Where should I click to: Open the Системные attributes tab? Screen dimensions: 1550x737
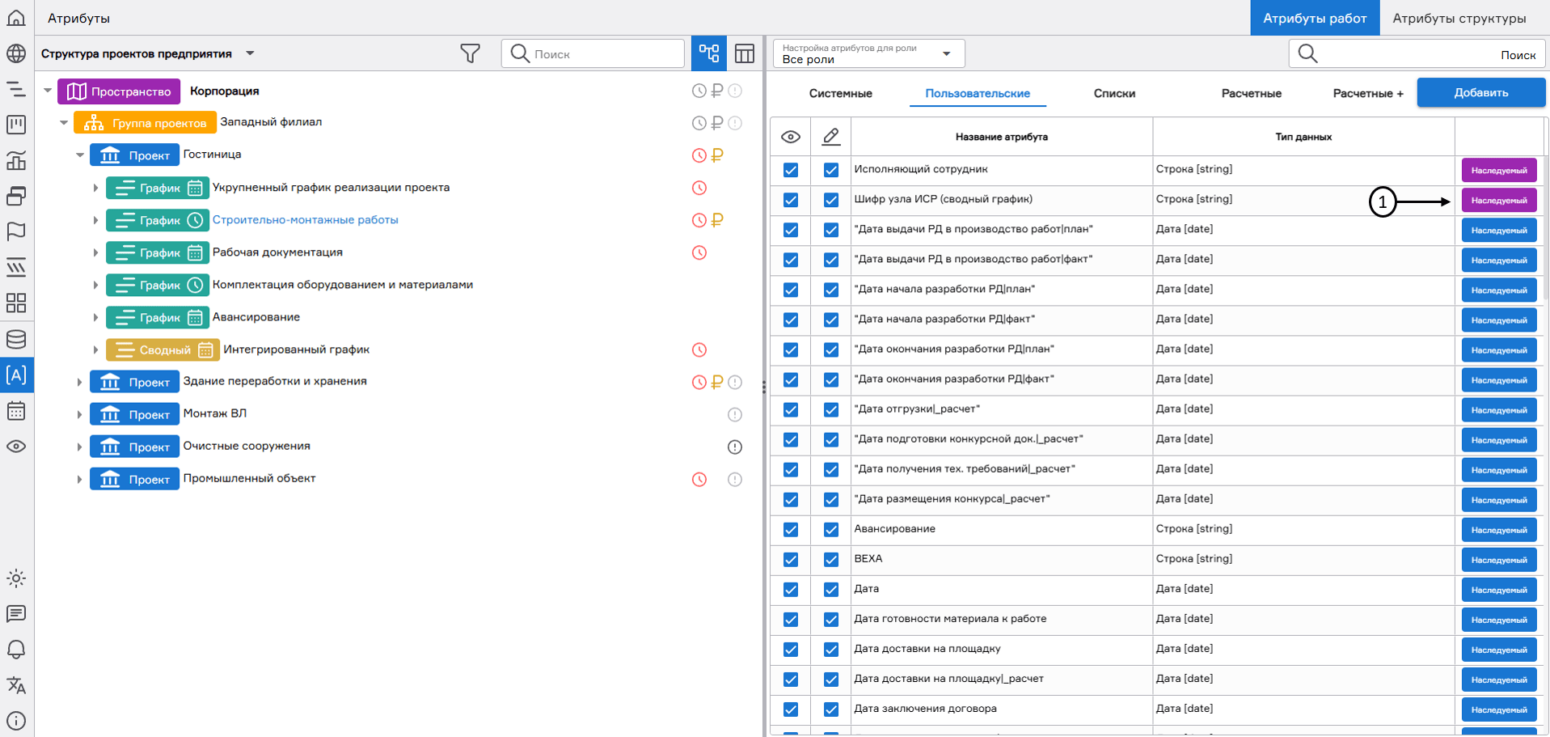click(x=840, y=94)
